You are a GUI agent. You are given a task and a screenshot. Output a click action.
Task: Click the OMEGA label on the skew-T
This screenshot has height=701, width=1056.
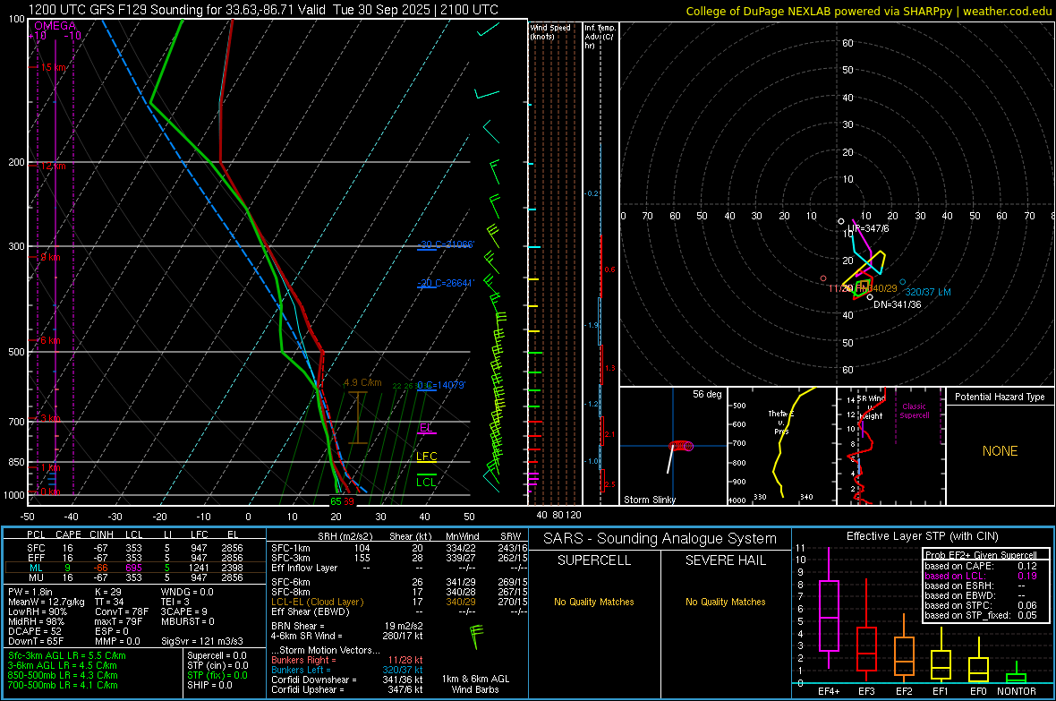pos(55,26)
